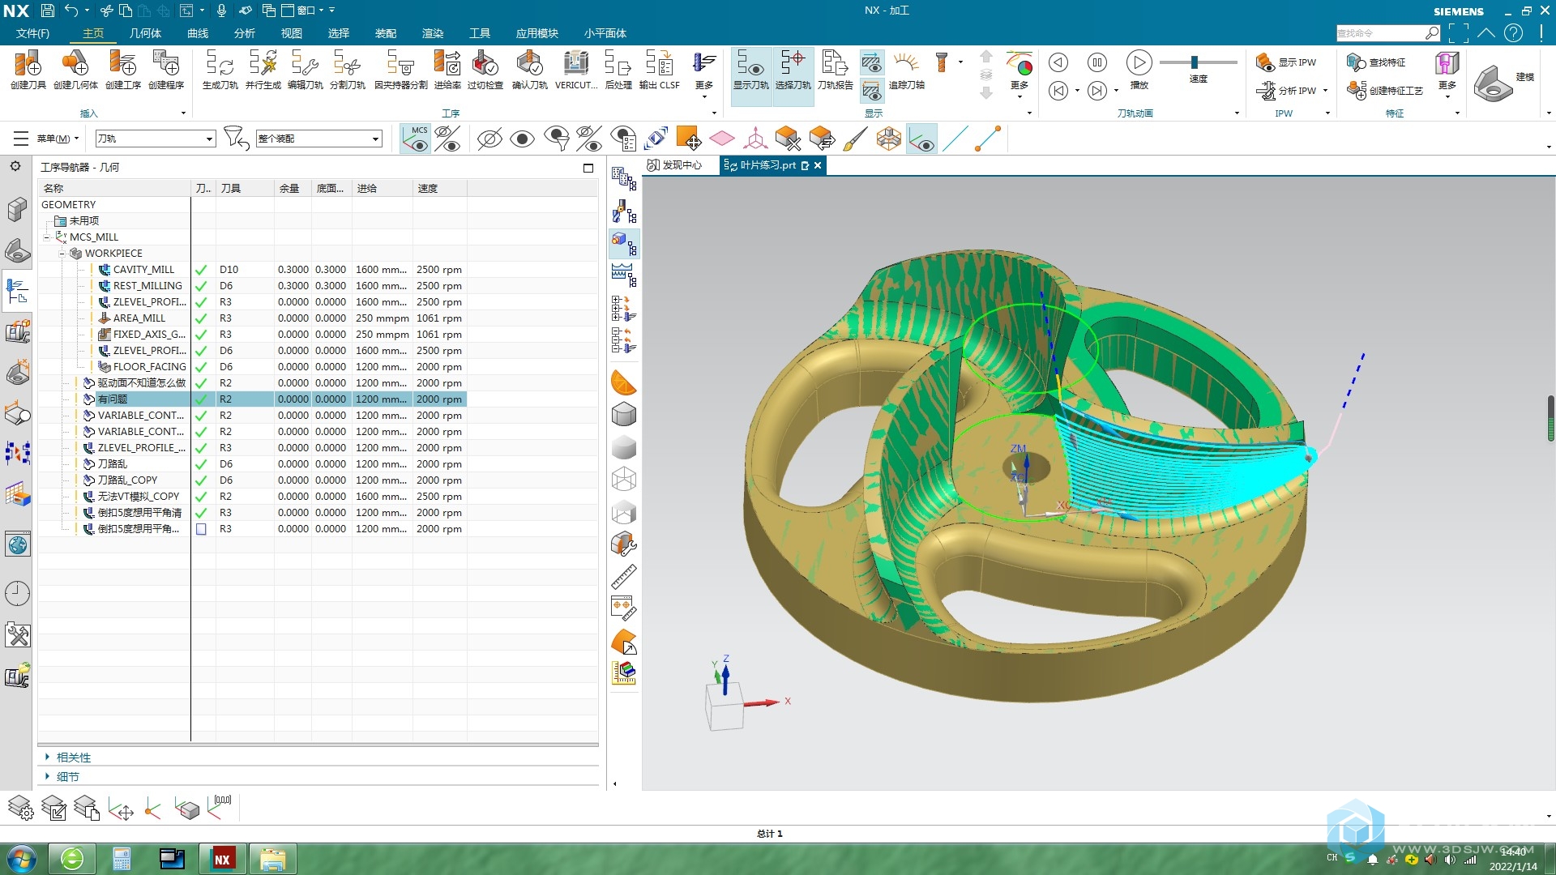The image size is (1556, 875).
Task: Click 进给率 feed rate icon
Action: [447, 70]
